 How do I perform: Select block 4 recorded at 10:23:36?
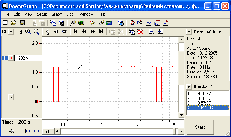[x=208, y=108]
